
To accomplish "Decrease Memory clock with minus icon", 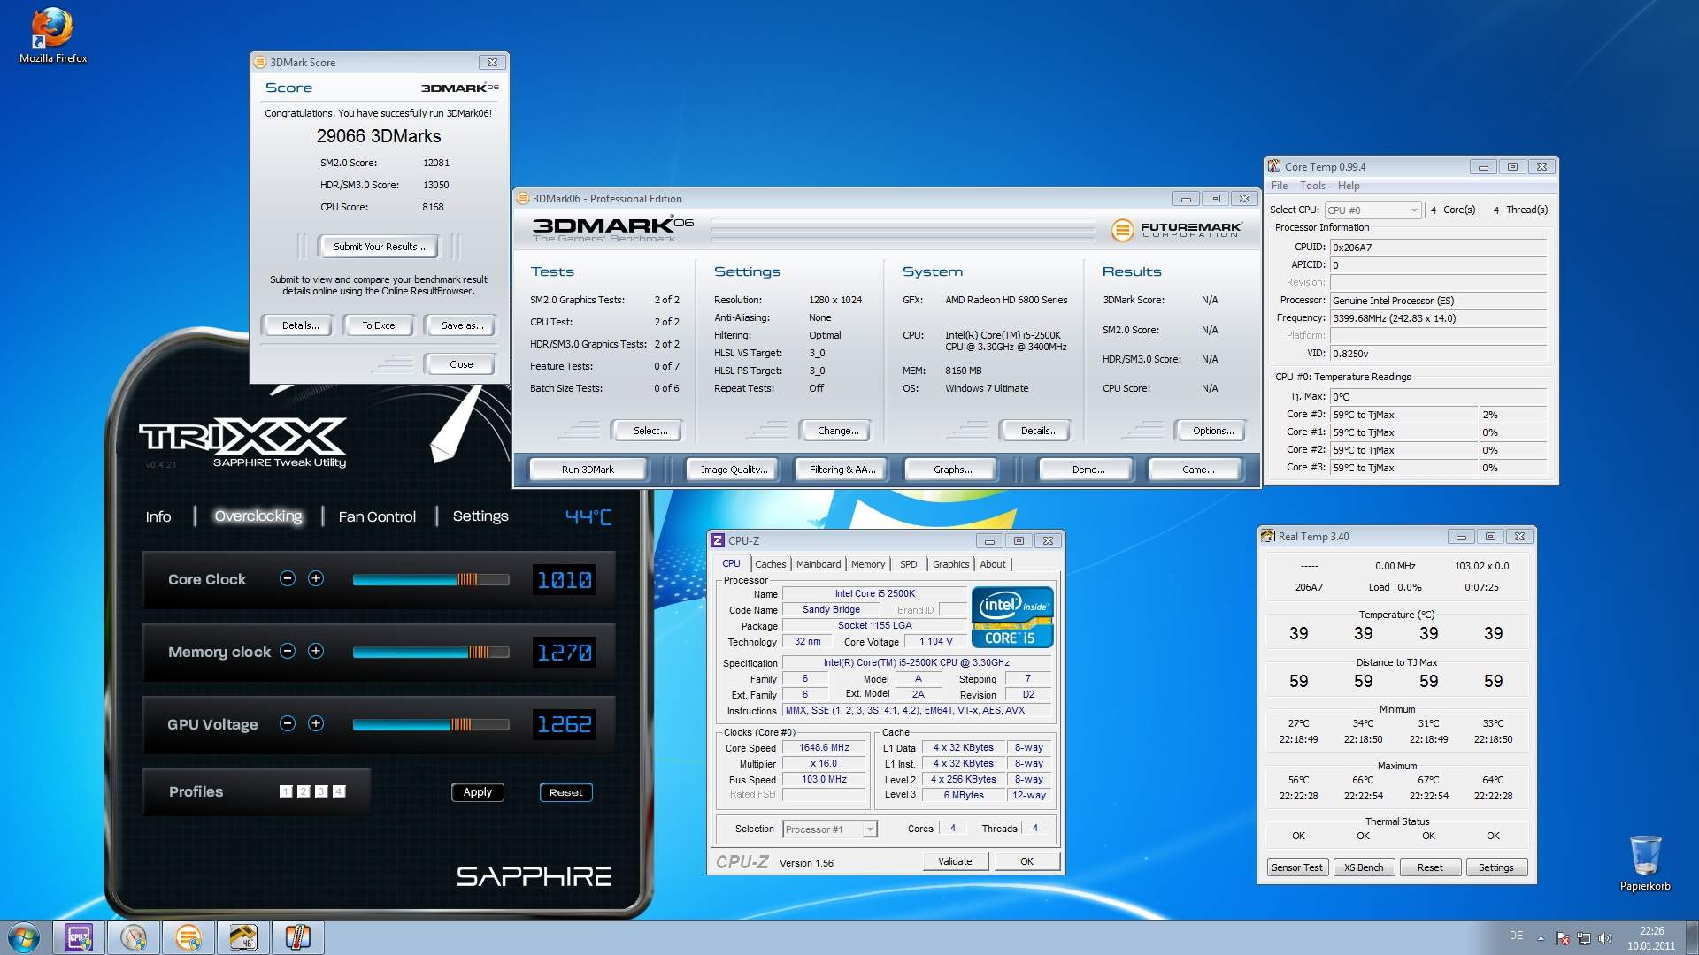I will (x=288, y=651).
